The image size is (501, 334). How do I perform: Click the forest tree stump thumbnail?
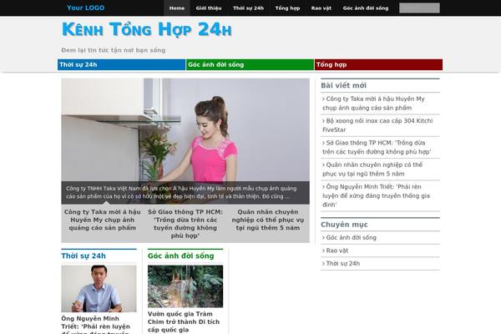pyautogui.click(x=185, y=286)
